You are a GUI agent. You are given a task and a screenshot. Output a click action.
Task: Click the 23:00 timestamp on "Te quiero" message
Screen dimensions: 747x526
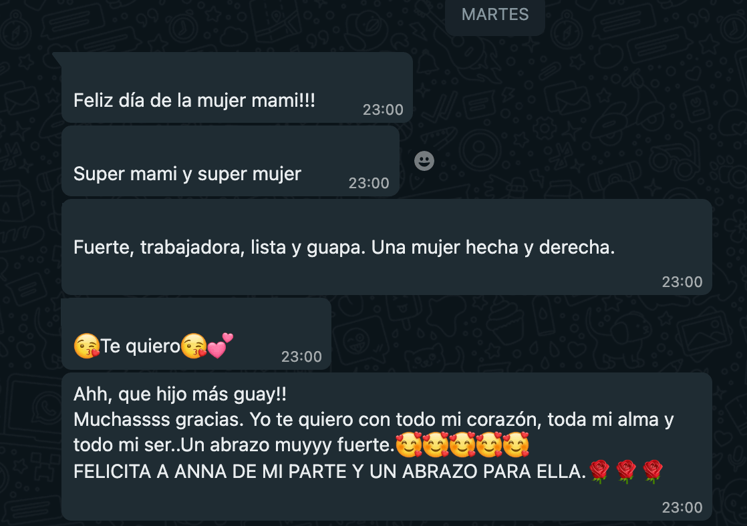coord(301,357)
